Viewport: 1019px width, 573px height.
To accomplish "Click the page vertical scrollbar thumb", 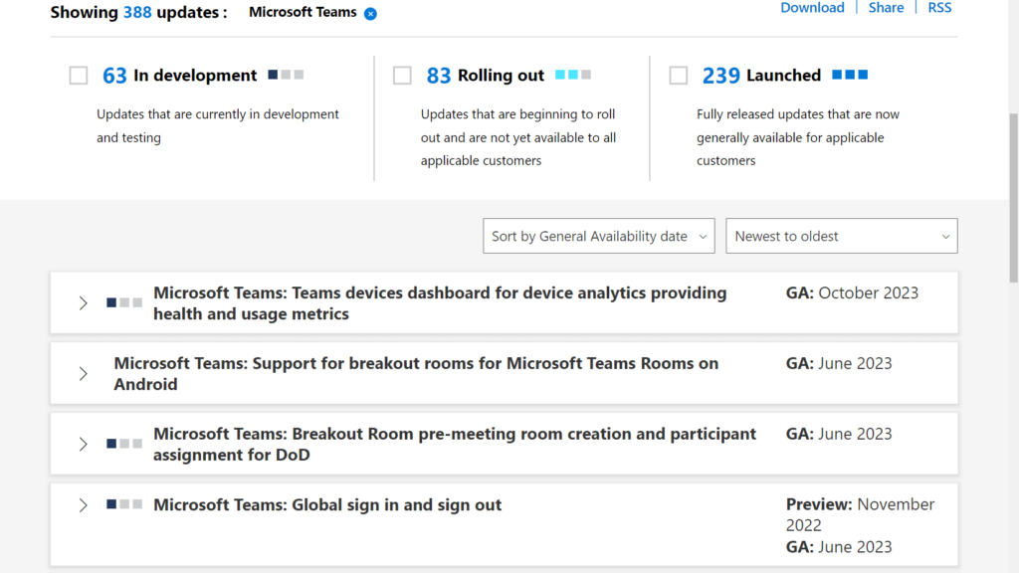I will coord(1013,198).
